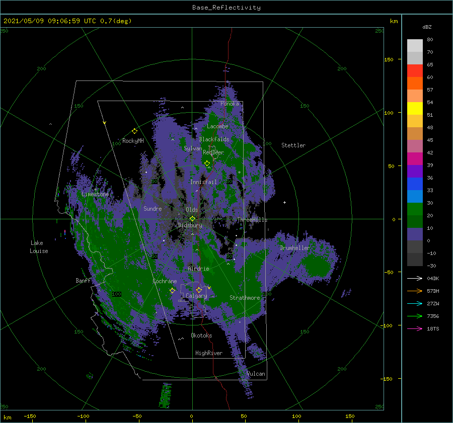Select the light gray 70-80 dBZ swatch
453x423 pixels.
click(x=415, y=46)
